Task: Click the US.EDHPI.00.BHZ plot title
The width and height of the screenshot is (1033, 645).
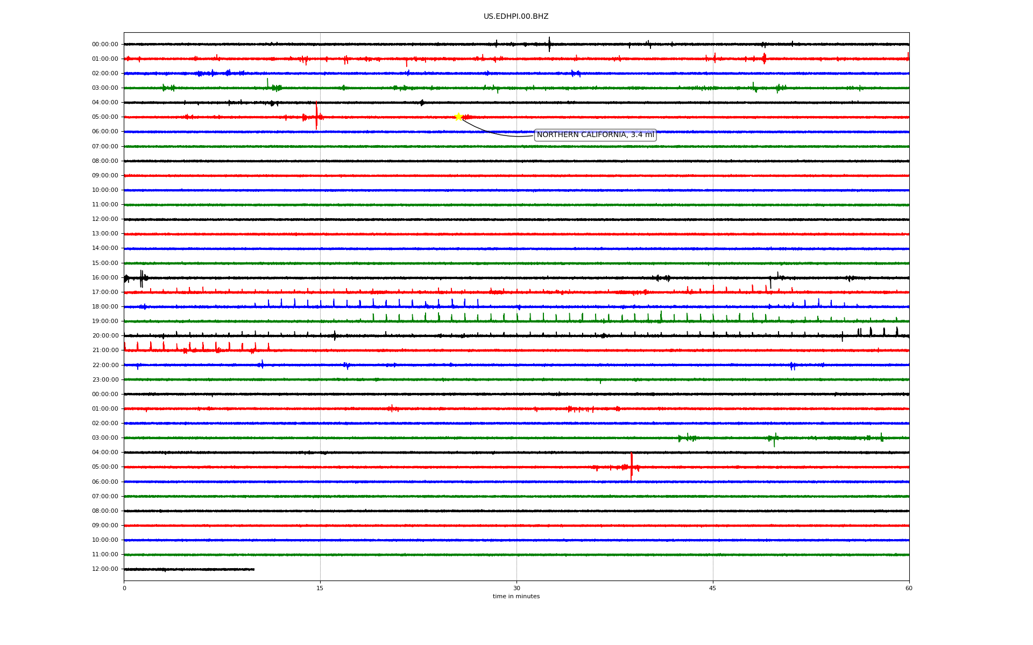Action: 516,17
